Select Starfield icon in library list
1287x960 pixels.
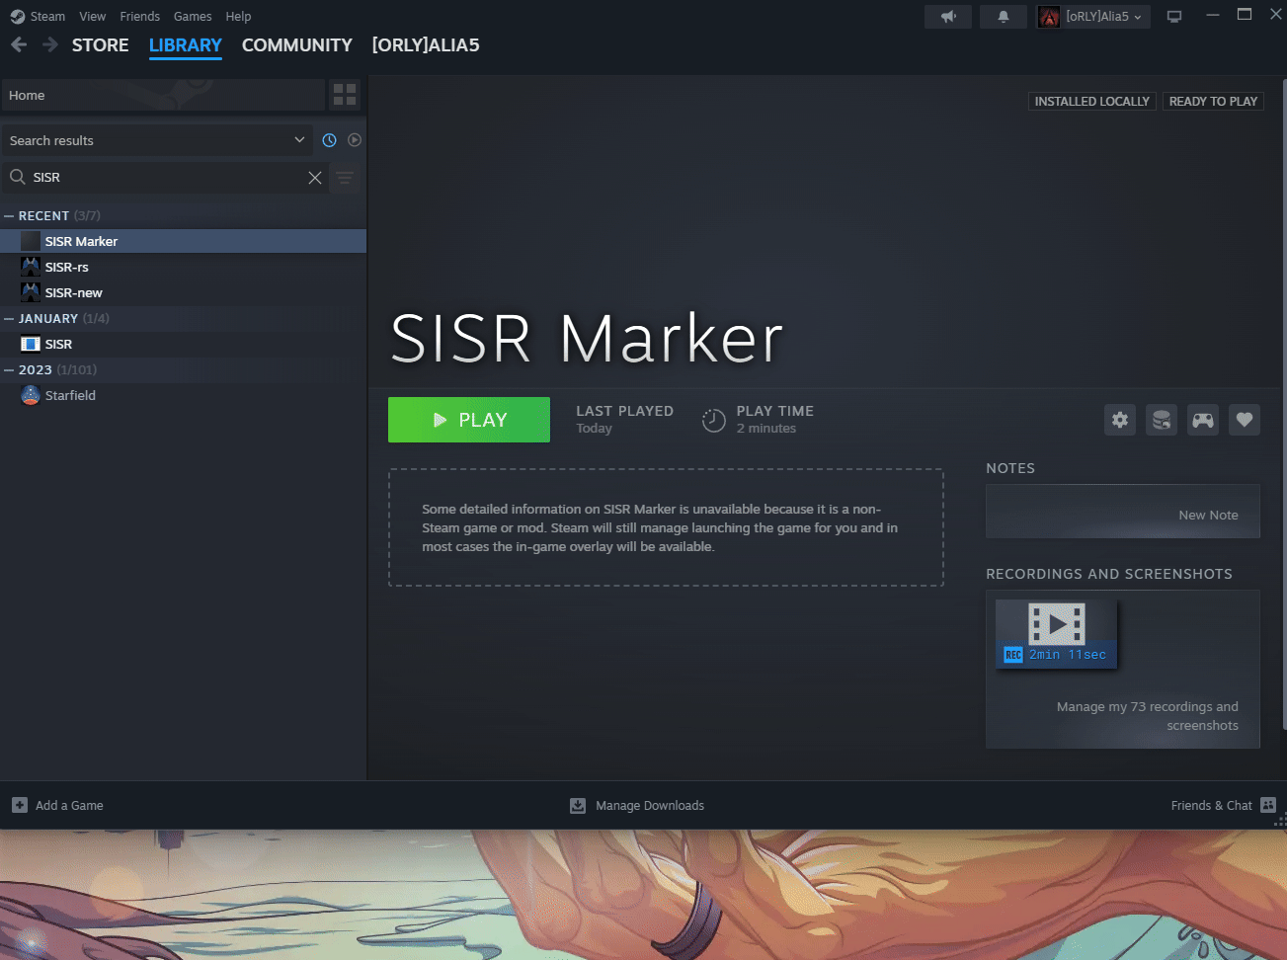[31, 395]
